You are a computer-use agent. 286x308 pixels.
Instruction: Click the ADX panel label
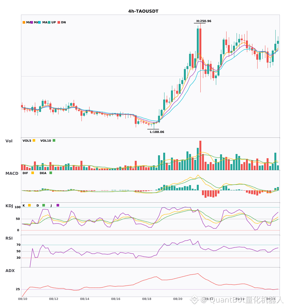(10, 271)
